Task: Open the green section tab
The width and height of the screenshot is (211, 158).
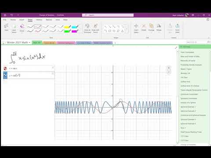Action: [x=37, y=43]
